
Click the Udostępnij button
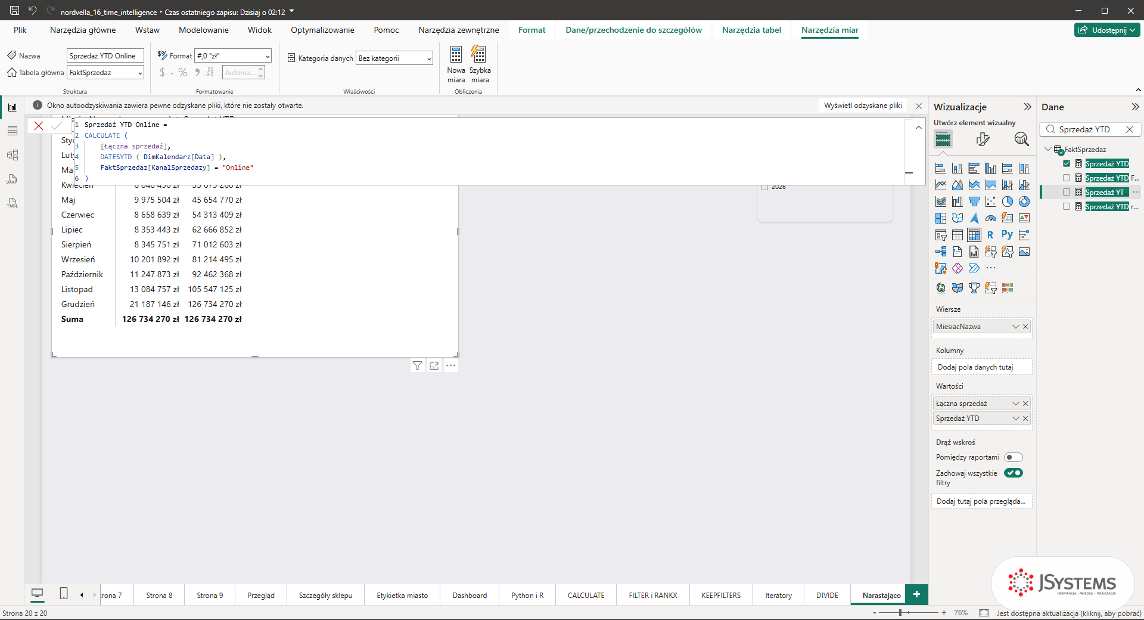pos(1107,30)
